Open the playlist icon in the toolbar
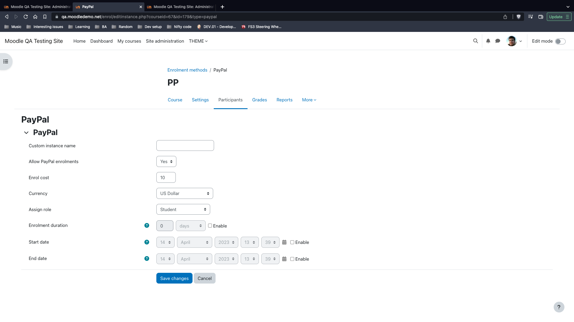The height and width of the screenshot is (322, 574). (x=531, y=17)
